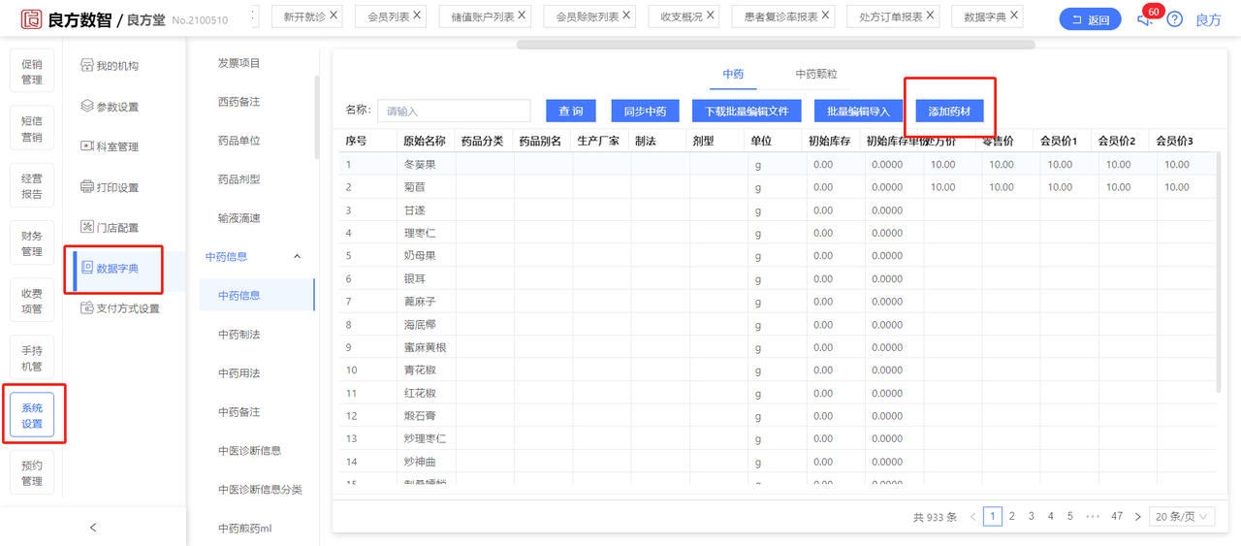Switch to the 收支概况 tab
This screenshot has width=1241, height=546.
(x=682, y=17)
